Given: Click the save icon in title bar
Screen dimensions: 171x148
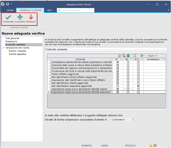Looking at the screenshot, I should [x=8, y=4].
